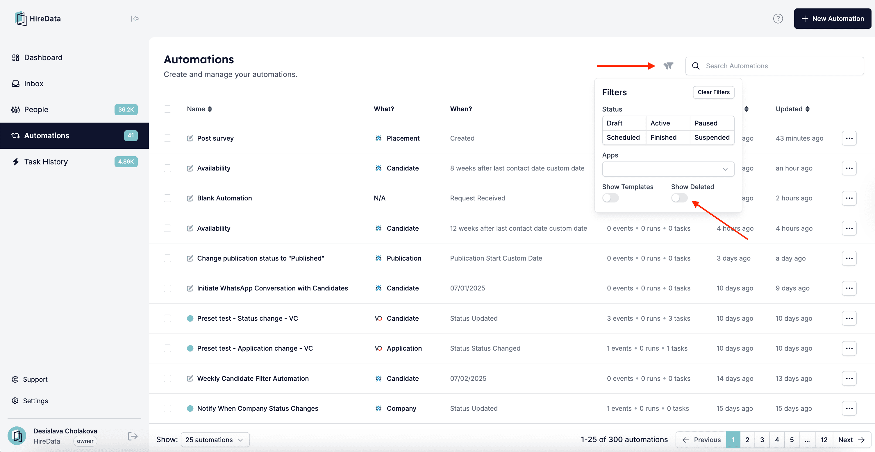This screenshot has width=875, height=452.
Task: Click edit icon beside Post survey
Action: tap(190, 138)
